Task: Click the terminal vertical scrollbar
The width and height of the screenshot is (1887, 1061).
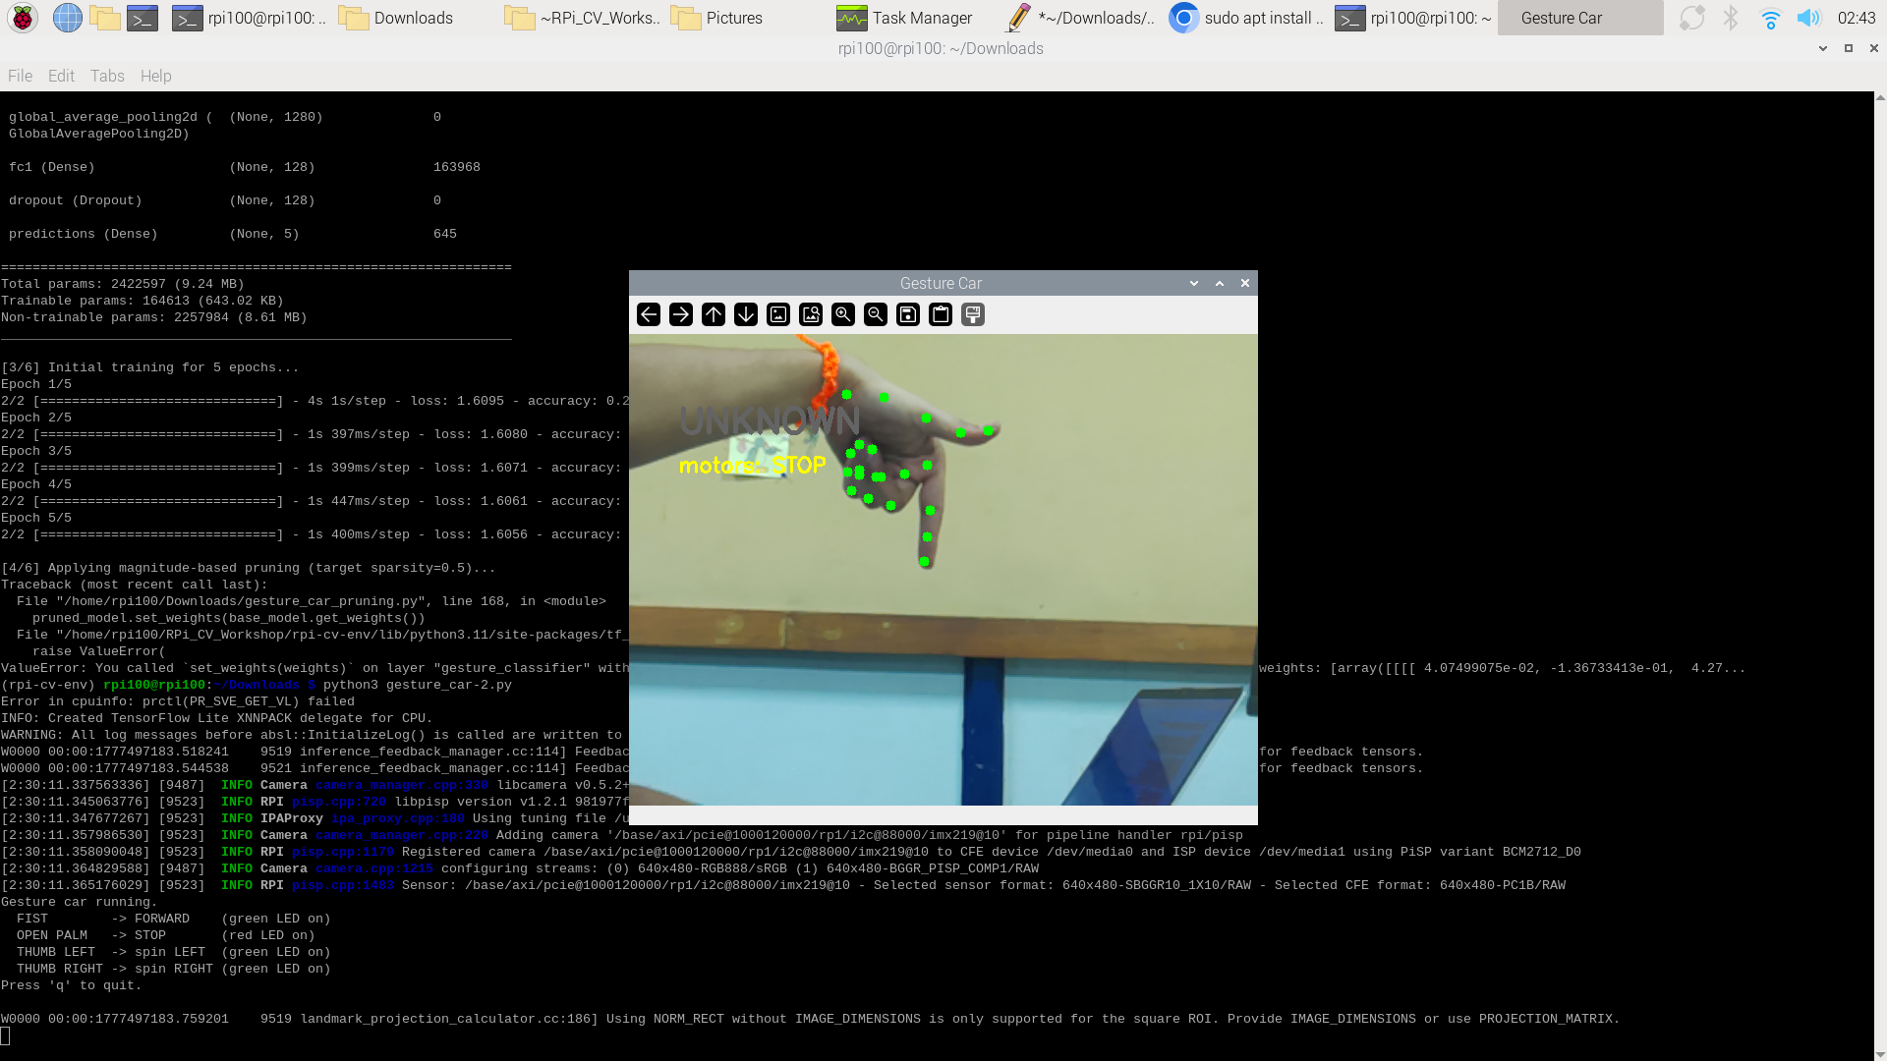Action: pos(1880,577)
